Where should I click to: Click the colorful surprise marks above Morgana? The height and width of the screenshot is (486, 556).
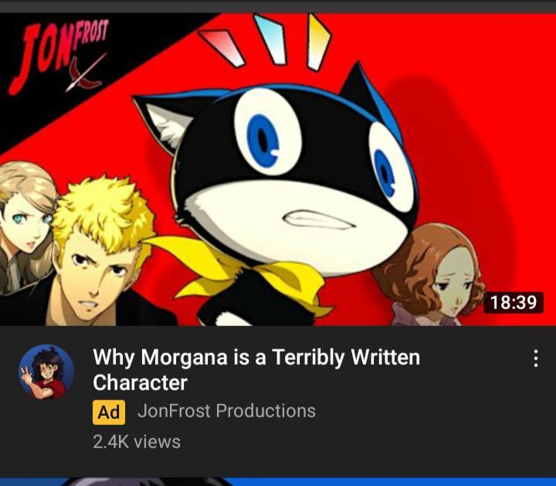tap(264, 42)
